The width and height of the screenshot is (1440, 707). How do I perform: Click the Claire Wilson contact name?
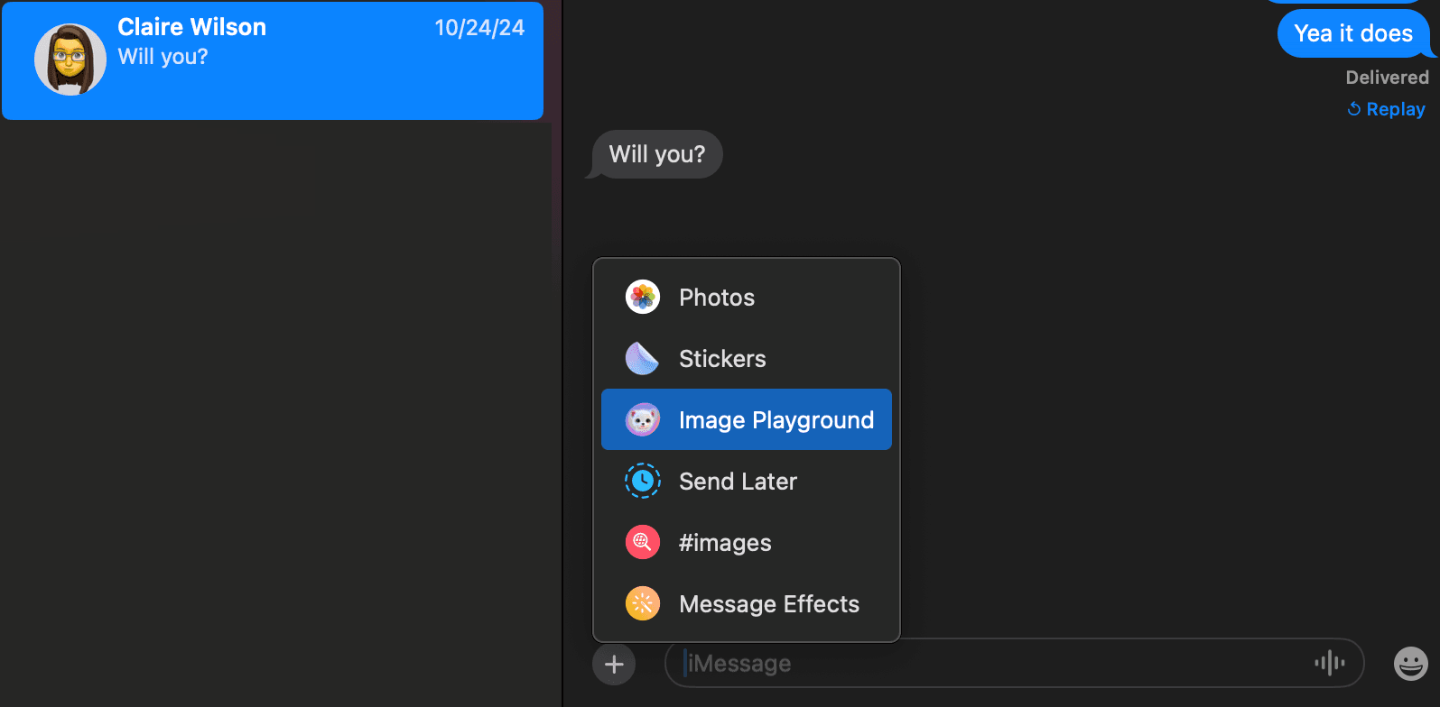point(191,27)
